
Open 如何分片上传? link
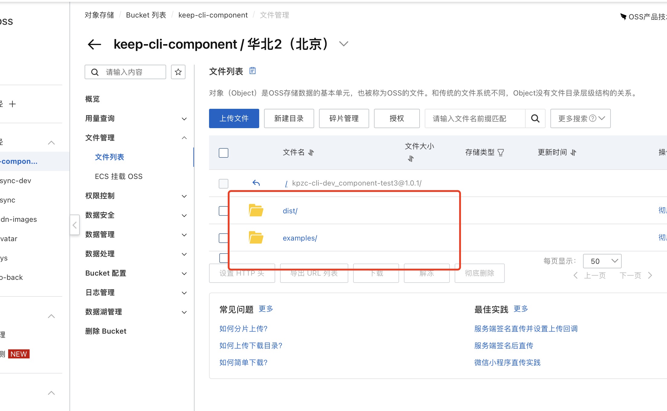[x=243, y=329]
